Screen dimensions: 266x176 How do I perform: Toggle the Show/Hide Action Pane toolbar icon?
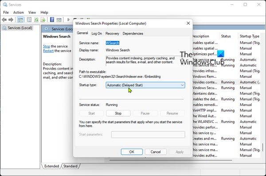pos(59,20)
